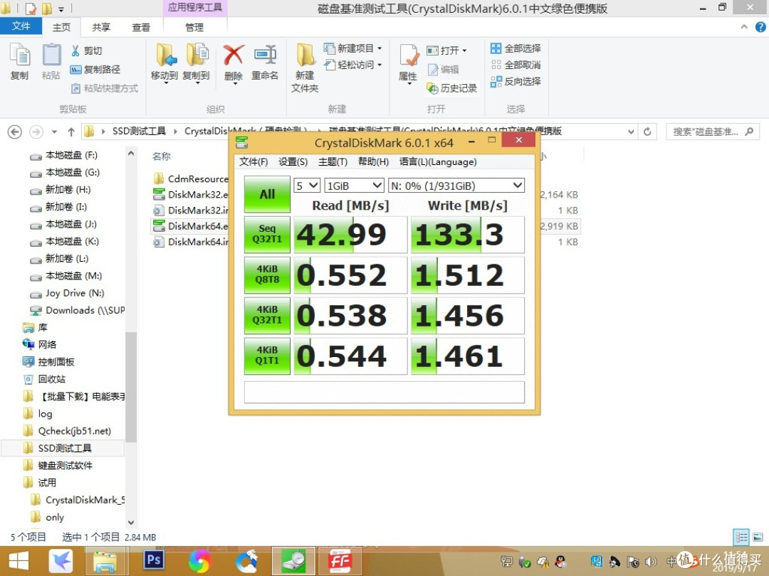
Task: Click Paste shortcut option
Action: [x=105, y=88]
